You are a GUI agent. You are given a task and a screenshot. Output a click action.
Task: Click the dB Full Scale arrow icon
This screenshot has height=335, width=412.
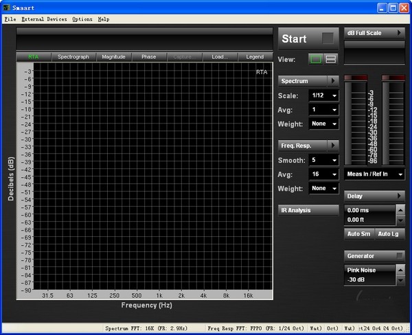399,33
